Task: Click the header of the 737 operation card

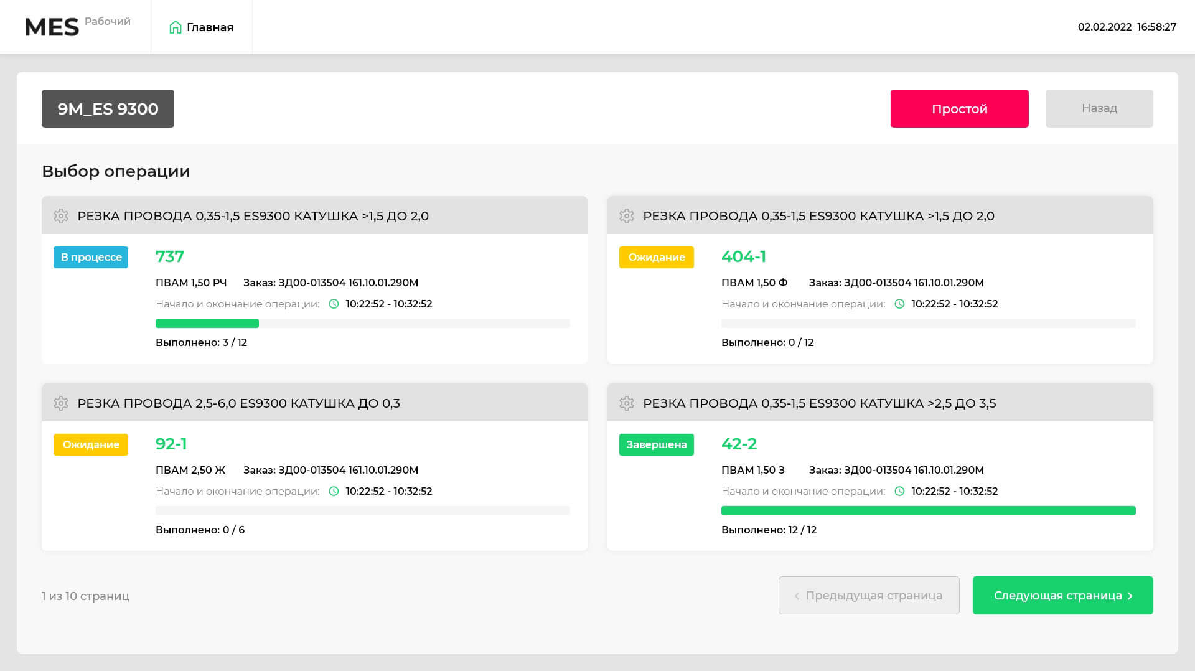Action: pyautogui.click(x=314, y=215)
